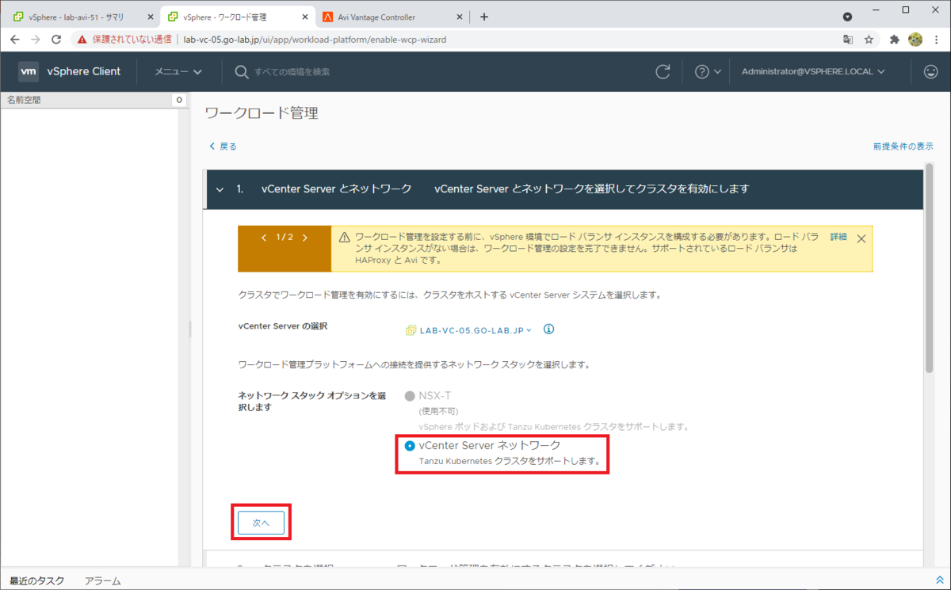Click the refresh icon in the vSphere header
The width and height of the screenshot is (951, 590).
coord(663,71)
